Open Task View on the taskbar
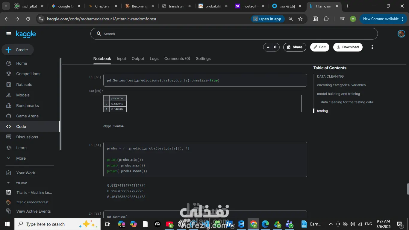Image resolution: width=409 pixels, height=230 pixels. click(x=108, y=224)
